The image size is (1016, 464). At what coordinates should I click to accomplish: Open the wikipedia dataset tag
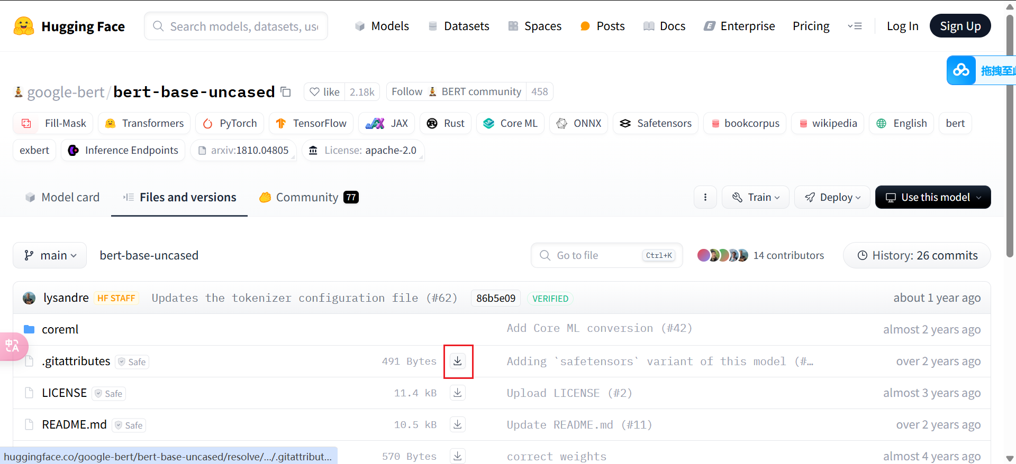click(828, 123)
